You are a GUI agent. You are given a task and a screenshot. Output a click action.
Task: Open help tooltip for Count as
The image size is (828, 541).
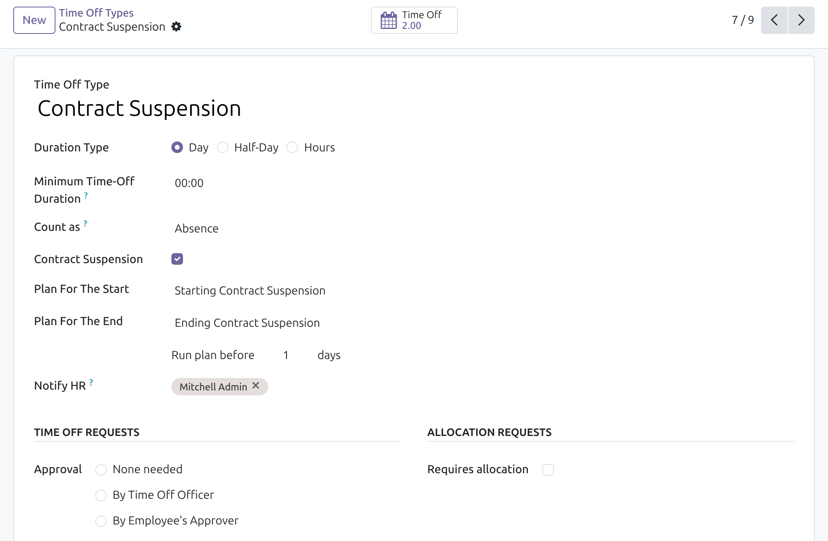[85, 223]
